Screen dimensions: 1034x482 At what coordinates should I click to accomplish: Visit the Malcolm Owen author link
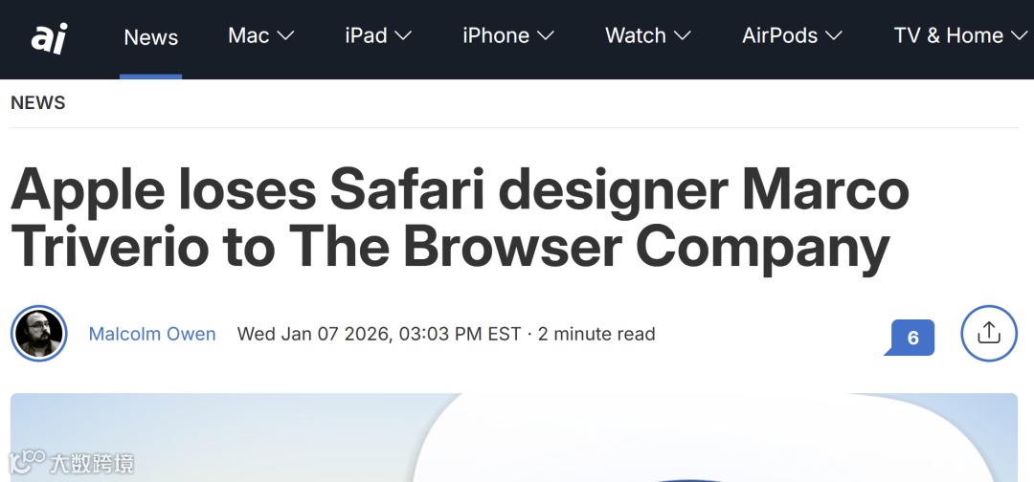click(x=152, y=334)
